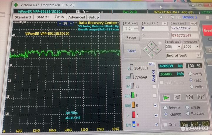
Task: Click the 976773168 LBA capacity text
Action: (174, 12)
